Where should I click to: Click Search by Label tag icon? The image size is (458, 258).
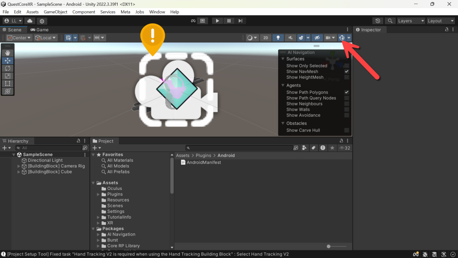point(314,148)
